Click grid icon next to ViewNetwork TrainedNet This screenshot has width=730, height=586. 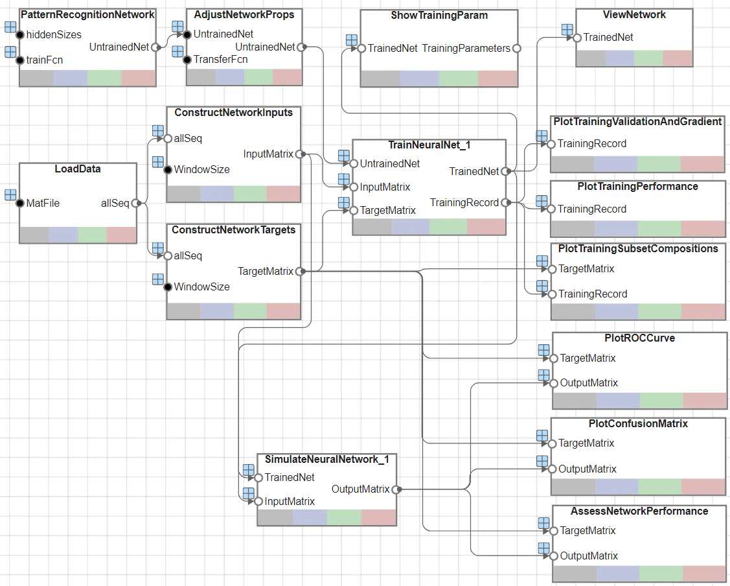(x=567, y=30)
